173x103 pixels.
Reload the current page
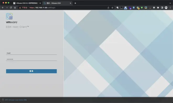click(x=11, y=8)
